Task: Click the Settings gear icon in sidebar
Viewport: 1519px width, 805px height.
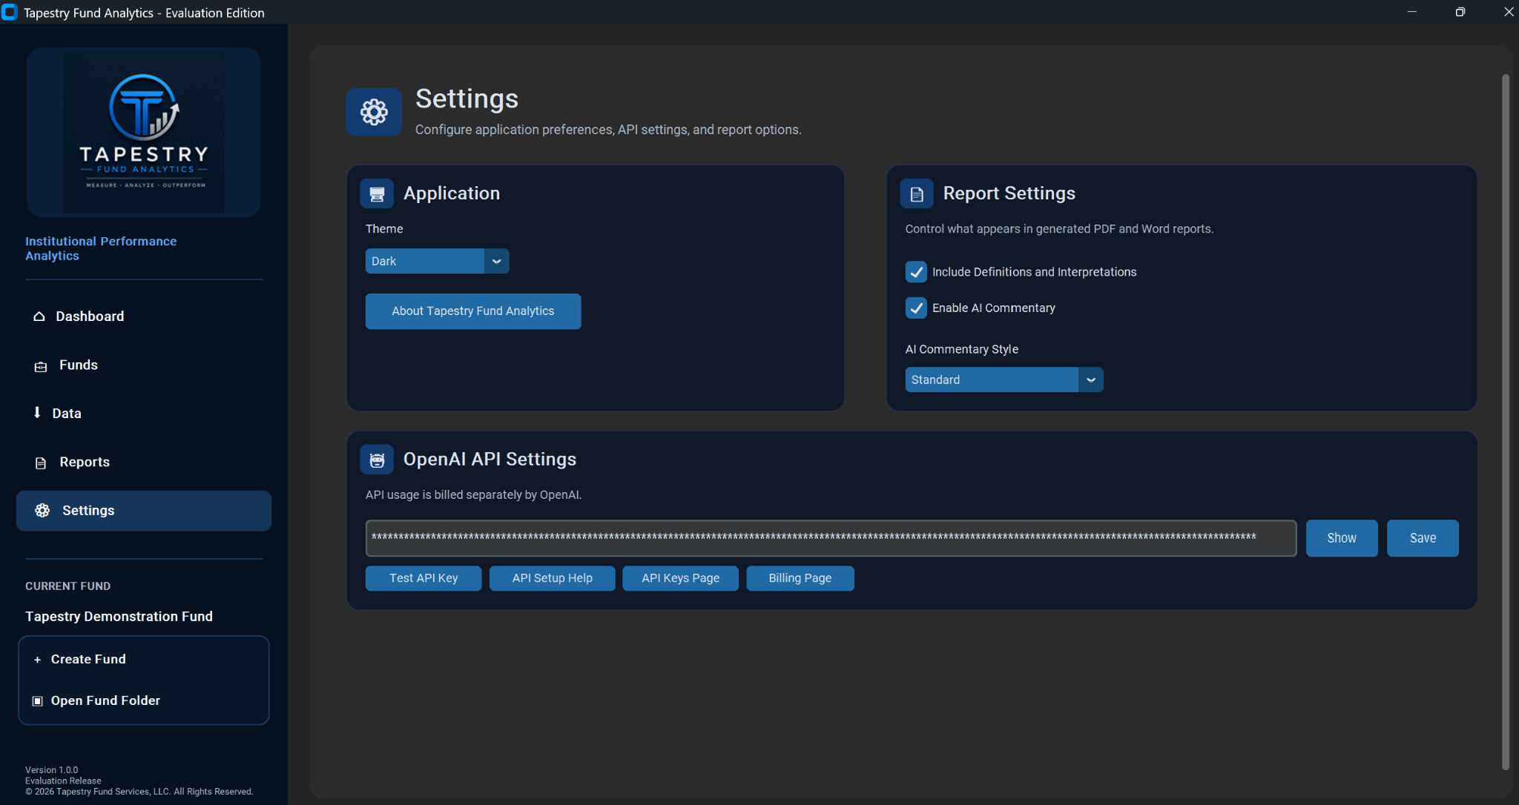Action: [42, 511]
